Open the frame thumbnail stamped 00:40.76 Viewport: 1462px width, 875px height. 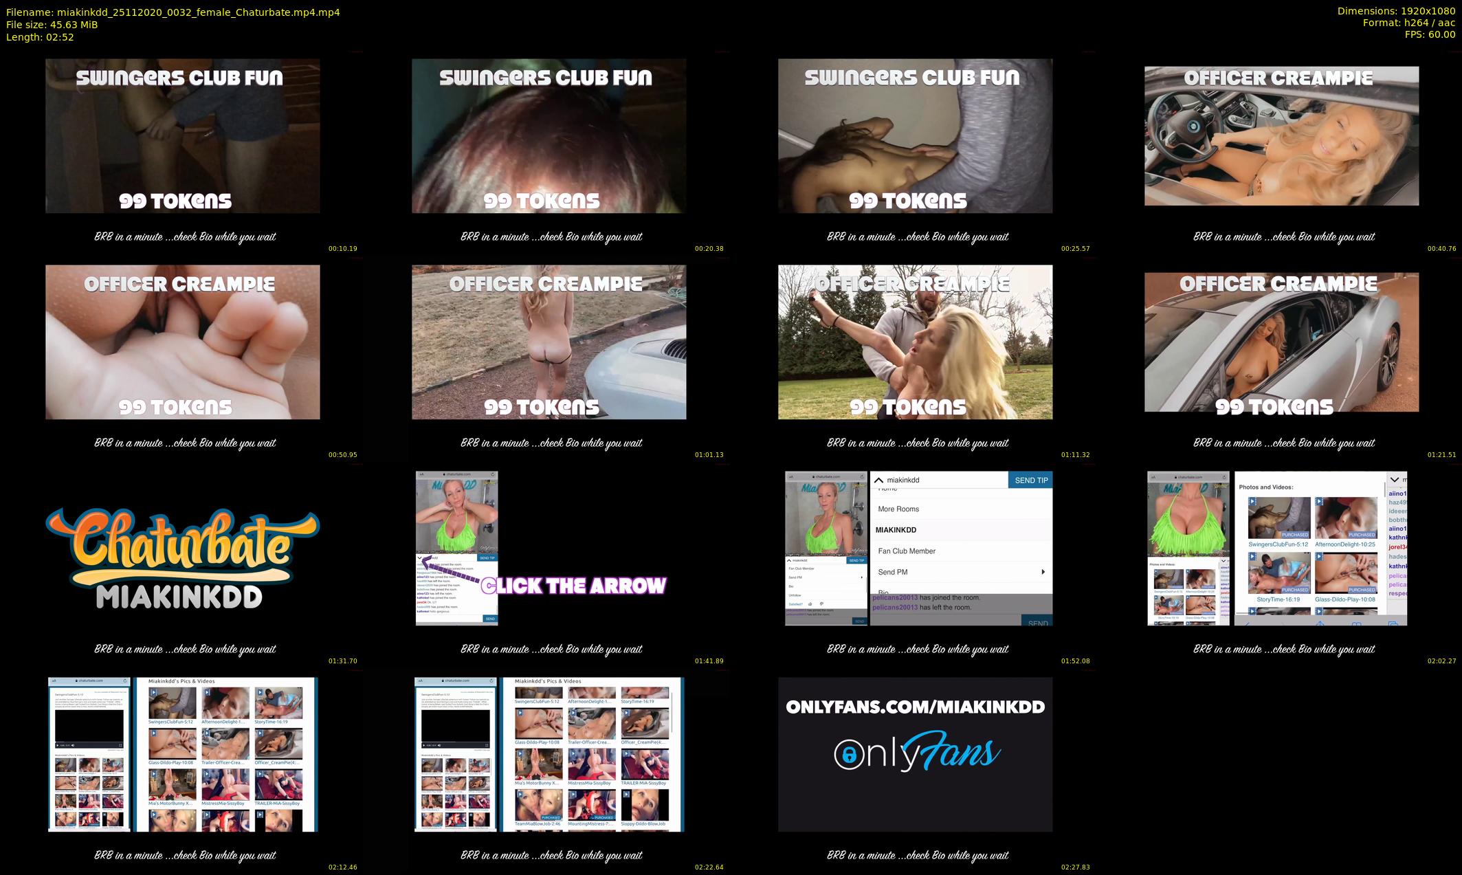(x=1282, y=136)
